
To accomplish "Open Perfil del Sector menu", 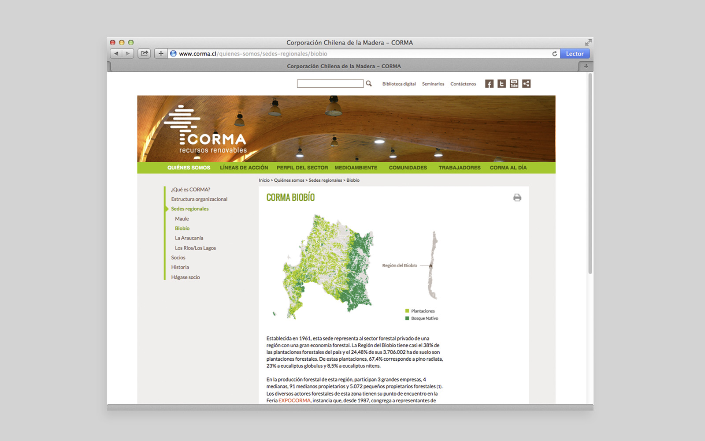I will coord(302,168).
